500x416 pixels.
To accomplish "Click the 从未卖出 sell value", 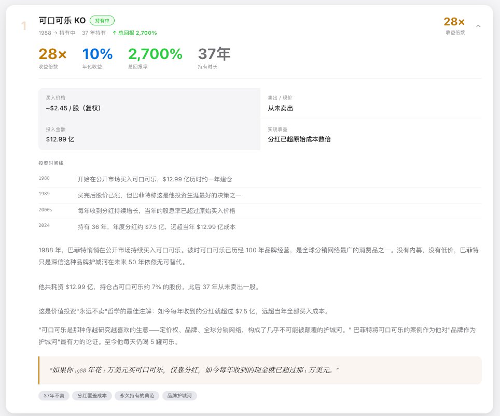I will tap(280, 108).
